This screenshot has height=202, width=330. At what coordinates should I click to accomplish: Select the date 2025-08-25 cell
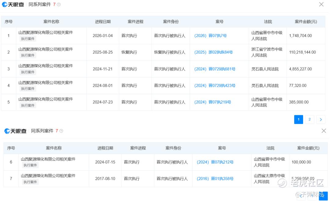(x=103, y=52)
